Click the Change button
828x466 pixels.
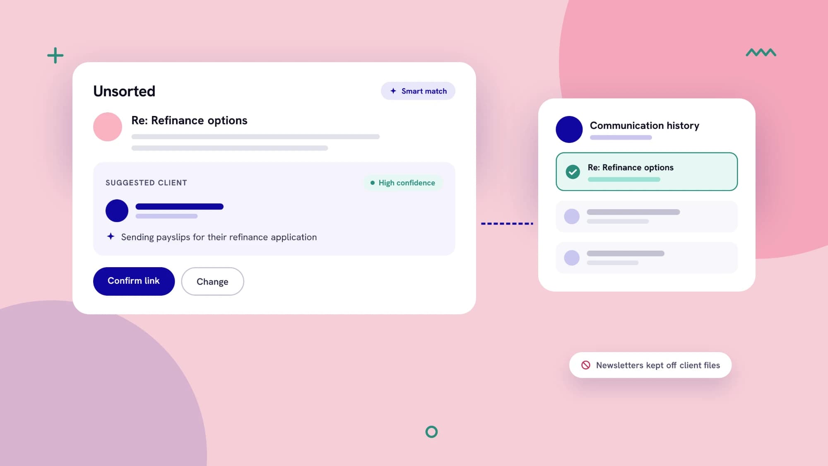pyautogui.click(x=212, y=281)
